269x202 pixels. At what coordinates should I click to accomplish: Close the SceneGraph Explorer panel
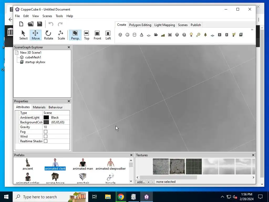point(69,47)
